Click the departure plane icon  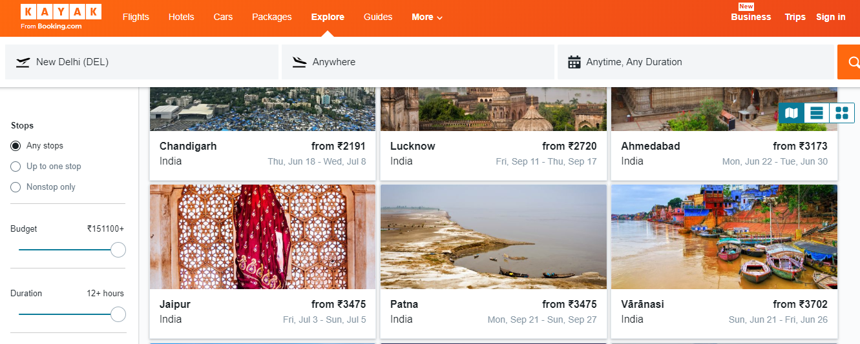click(23, 62)
